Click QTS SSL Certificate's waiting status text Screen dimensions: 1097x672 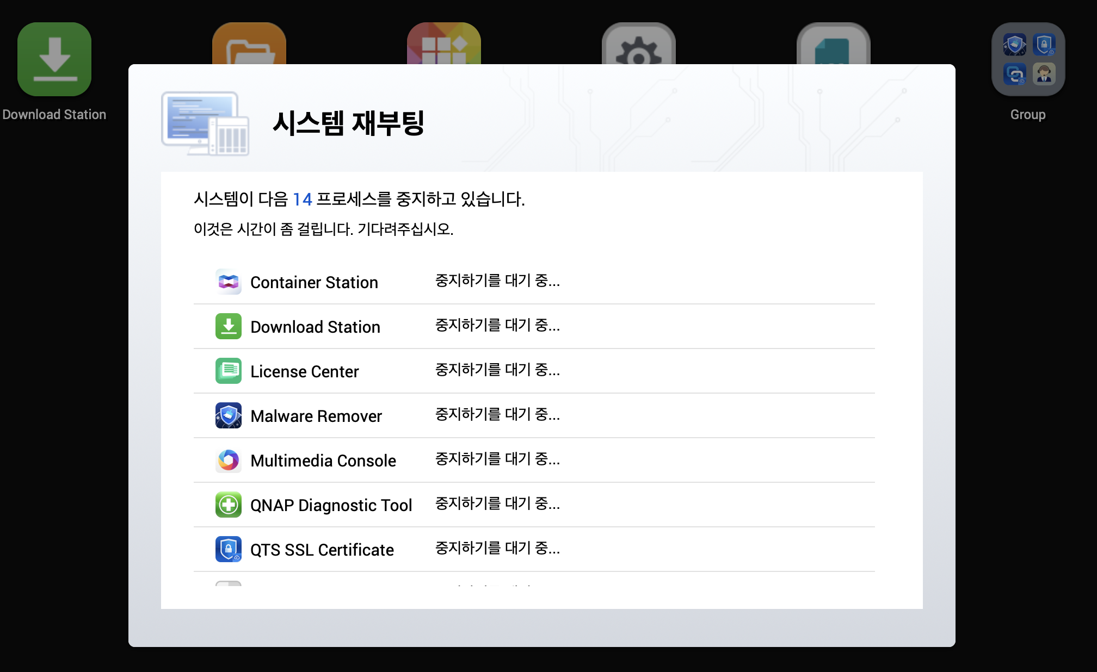[x=497, y=548]
